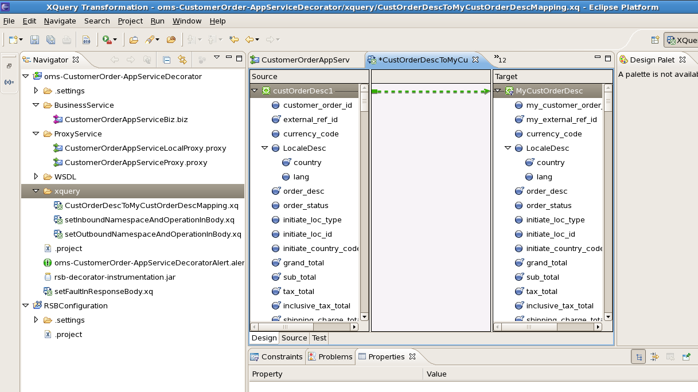This screenshot has width=698, height=392.
Task: Collapse target LocaleDesc node
Action: pos(508,148)
